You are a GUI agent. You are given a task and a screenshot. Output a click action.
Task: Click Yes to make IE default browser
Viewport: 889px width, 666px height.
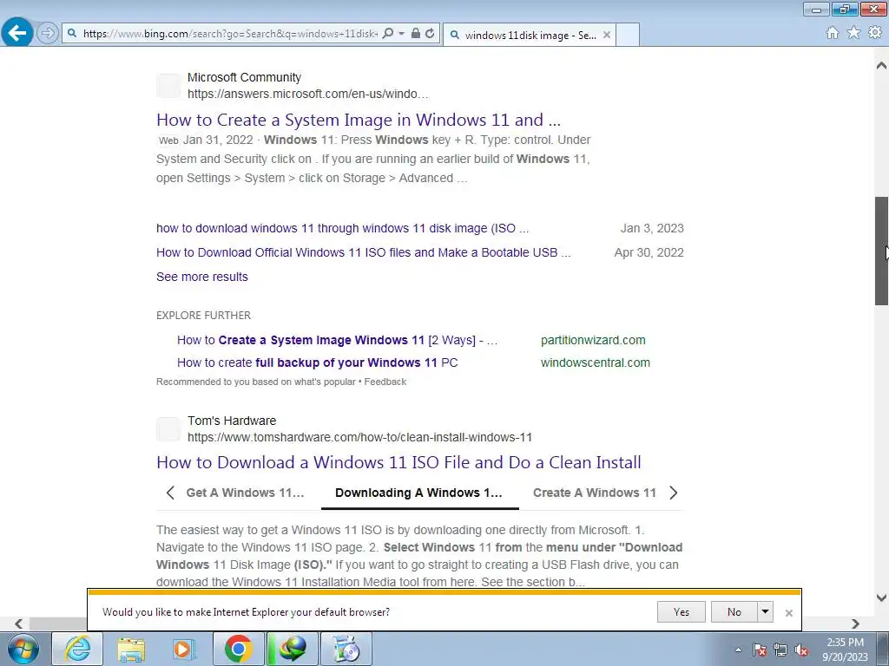(x=682, y=612)
